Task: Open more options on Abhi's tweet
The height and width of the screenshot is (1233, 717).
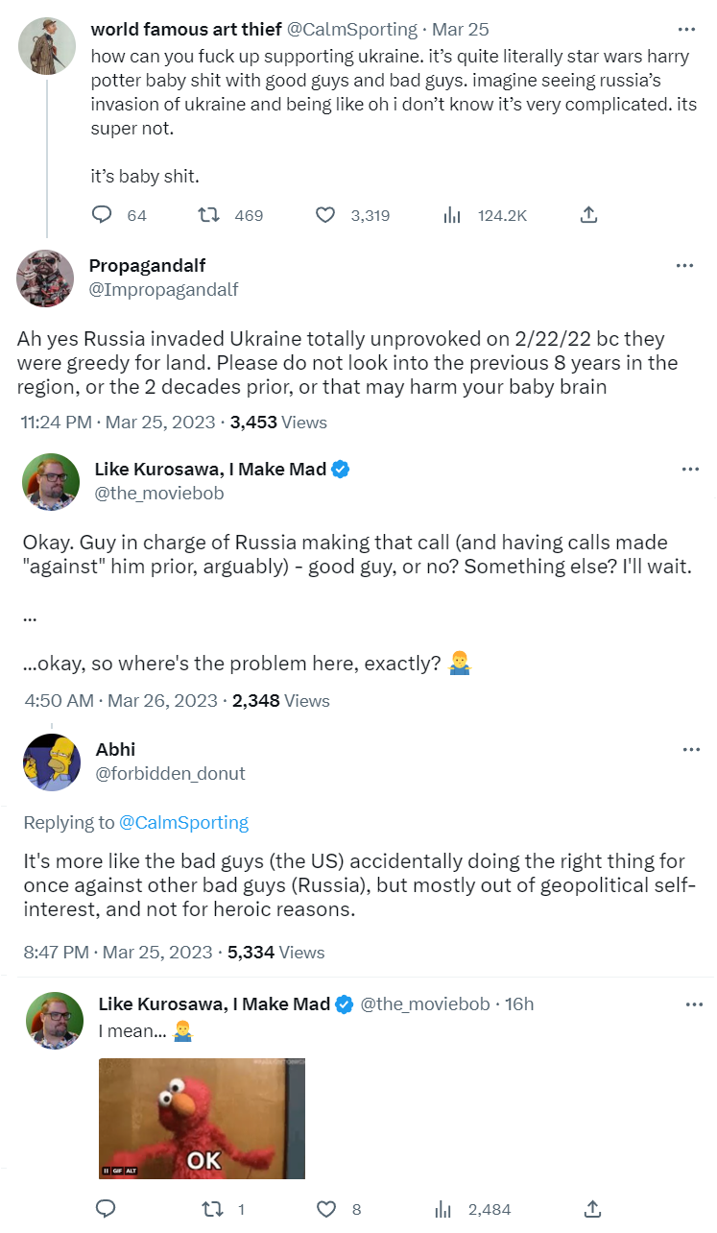Action: tap(690, 750)
